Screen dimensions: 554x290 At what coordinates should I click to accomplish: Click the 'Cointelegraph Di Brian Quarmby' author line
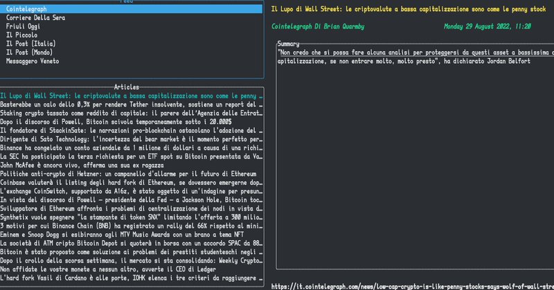[318, 26]
